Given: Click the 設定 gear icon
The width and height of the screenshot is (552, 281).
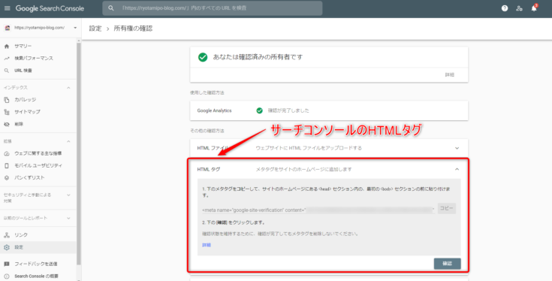Looking at the screenshot, I should point(7,247).
